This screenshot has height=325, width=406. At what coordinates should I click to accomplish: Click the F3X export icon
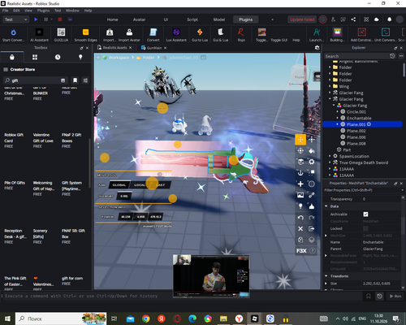[312, 228]
